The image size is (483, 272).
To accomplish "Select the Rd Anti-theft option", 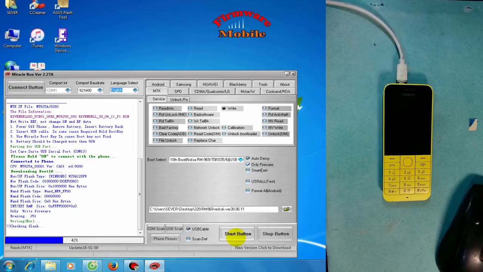I will click(275, 114).
